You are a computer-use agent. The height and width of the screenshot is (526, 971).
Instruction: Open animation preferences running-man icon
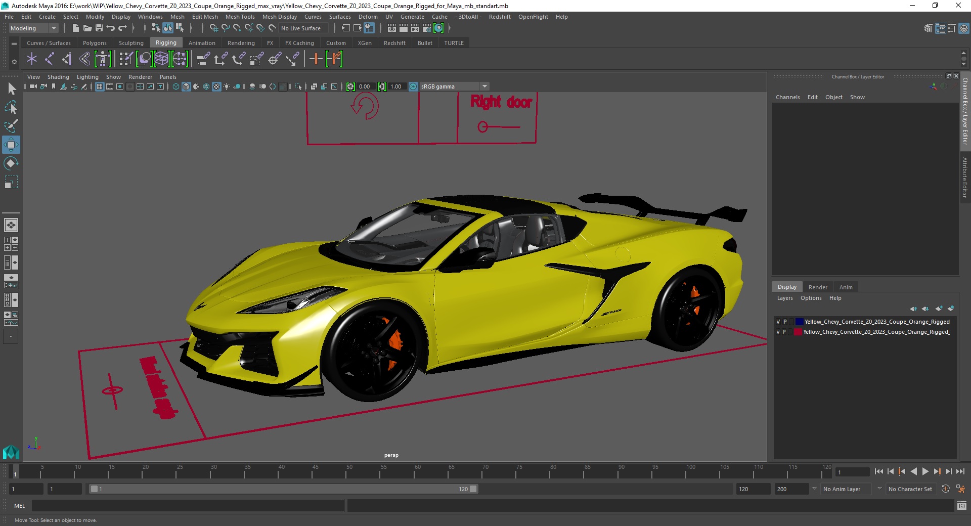tap(960, 489)
